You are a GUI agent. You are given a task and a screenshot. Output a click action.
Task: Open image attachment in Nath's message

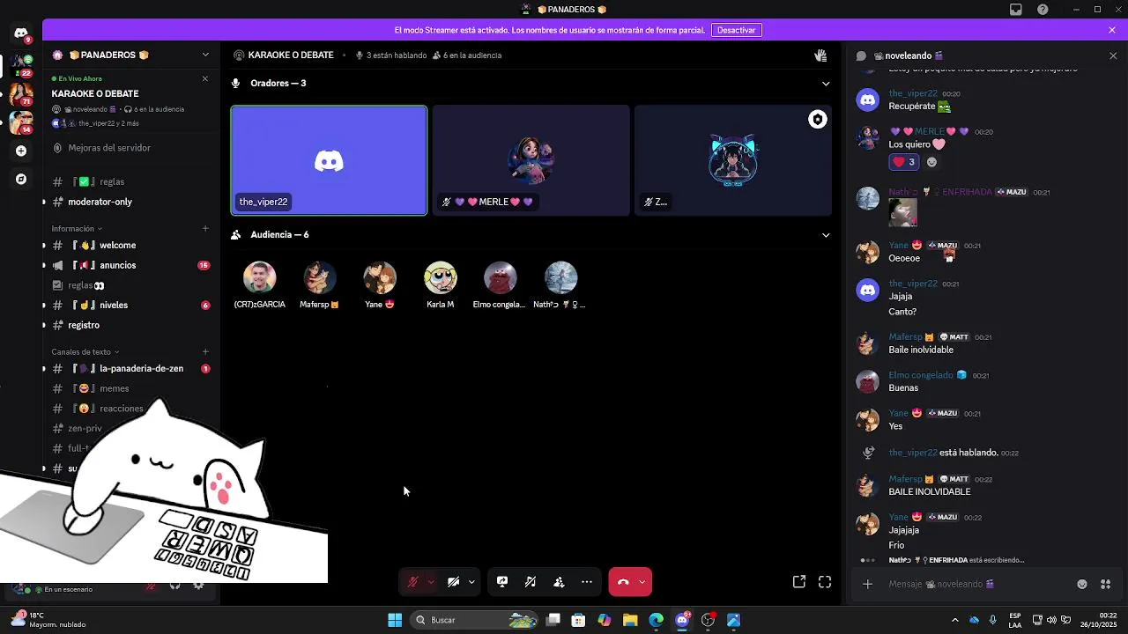902,212
